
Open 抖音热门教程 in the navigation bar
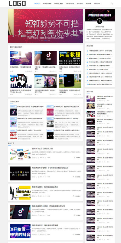[x=58, y=3]
